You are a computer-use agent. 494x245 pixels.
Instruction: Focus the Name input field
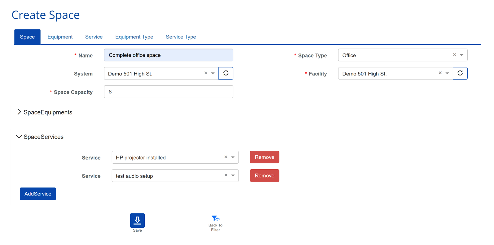coord(168,55)
